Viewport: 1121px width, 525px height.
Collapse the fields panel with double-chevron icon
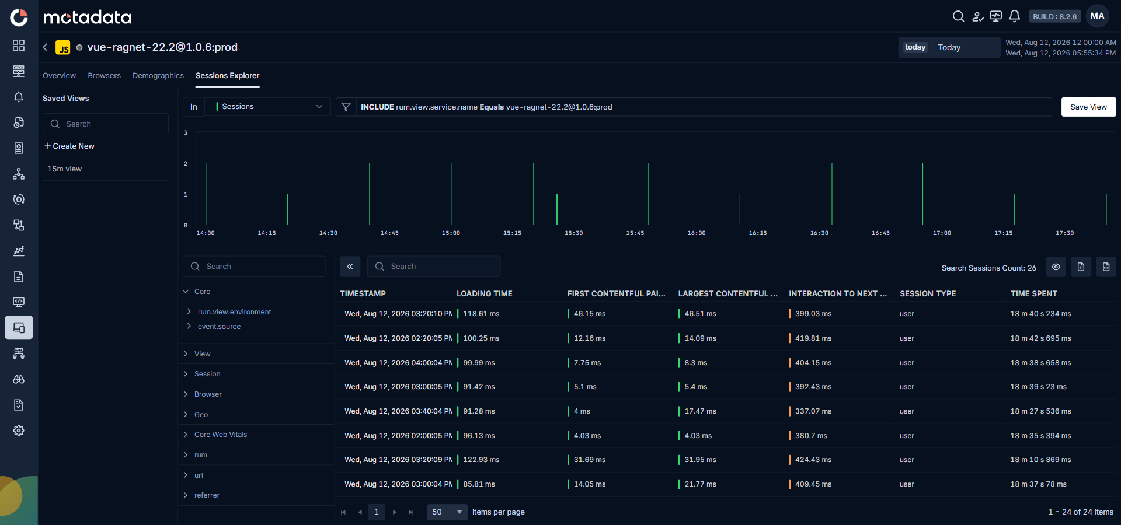pyautogui.click(x=350, y=267)
